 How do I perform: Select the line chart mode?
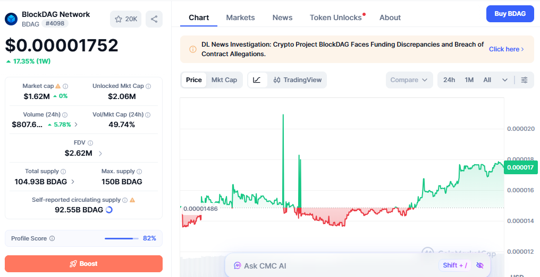[257, 80]
